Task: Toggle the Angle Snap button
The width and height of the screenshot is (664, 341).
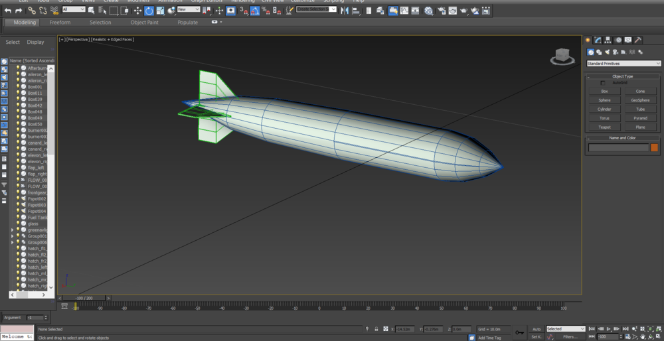Action: 255,11
